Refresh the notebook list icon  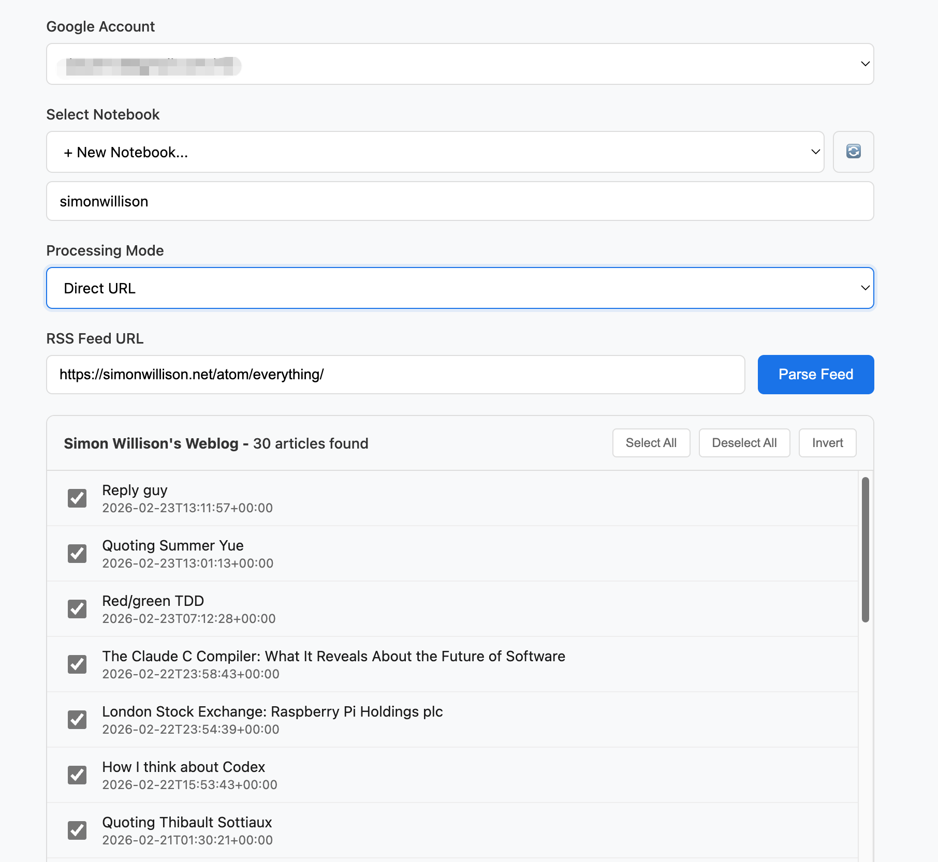coord(853,152)
